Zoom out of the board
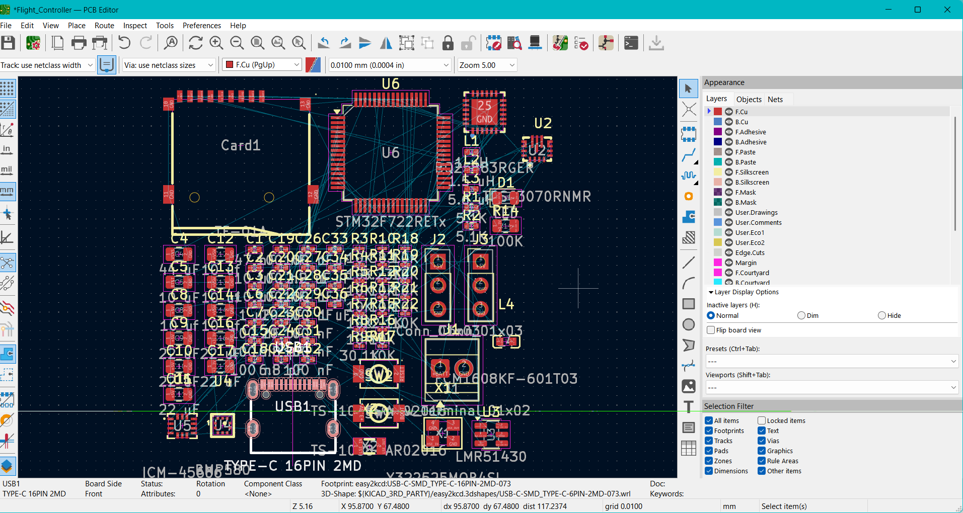The width and height of the screenshot is (963, 513). [x=237, y=43]
